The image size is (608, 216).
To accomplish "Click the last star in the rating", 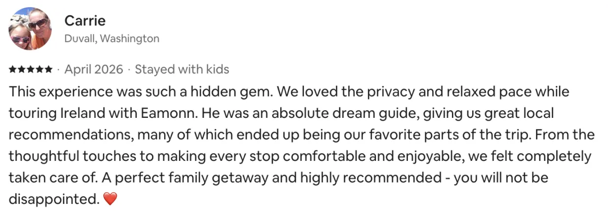I will [48, 69].
